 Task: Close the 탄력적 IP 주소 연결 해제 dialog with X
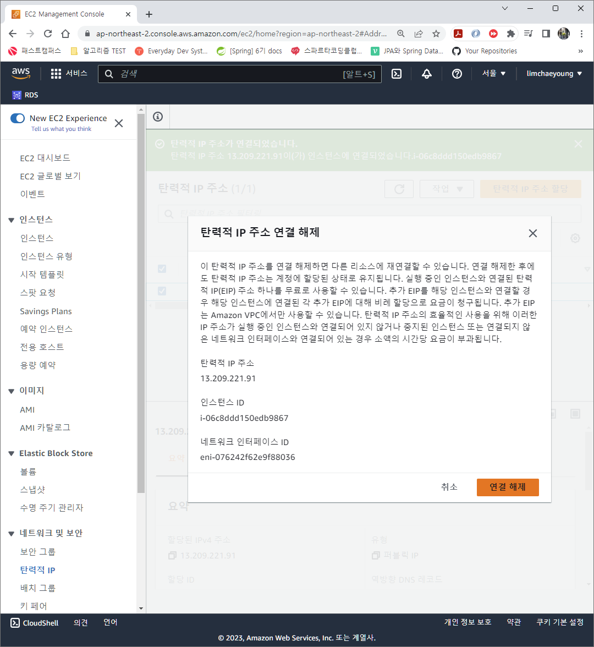pyautogui.click(x=533, y=233)
